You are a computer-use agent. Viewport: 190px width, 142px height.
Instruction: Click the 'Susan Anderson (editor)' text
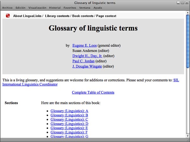[x=91, y=51]
